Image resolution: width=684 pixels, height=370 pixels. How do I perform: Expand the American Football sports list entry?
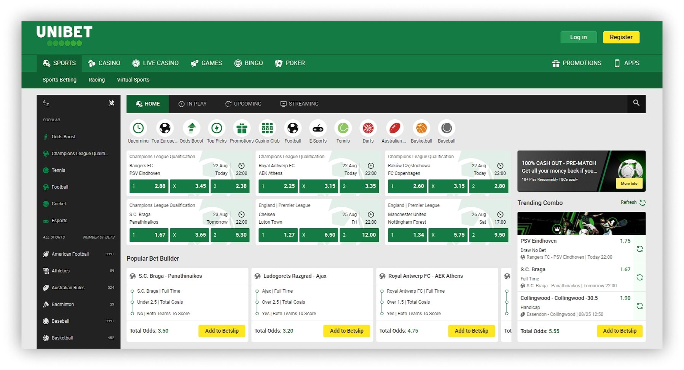click(70, 254)
